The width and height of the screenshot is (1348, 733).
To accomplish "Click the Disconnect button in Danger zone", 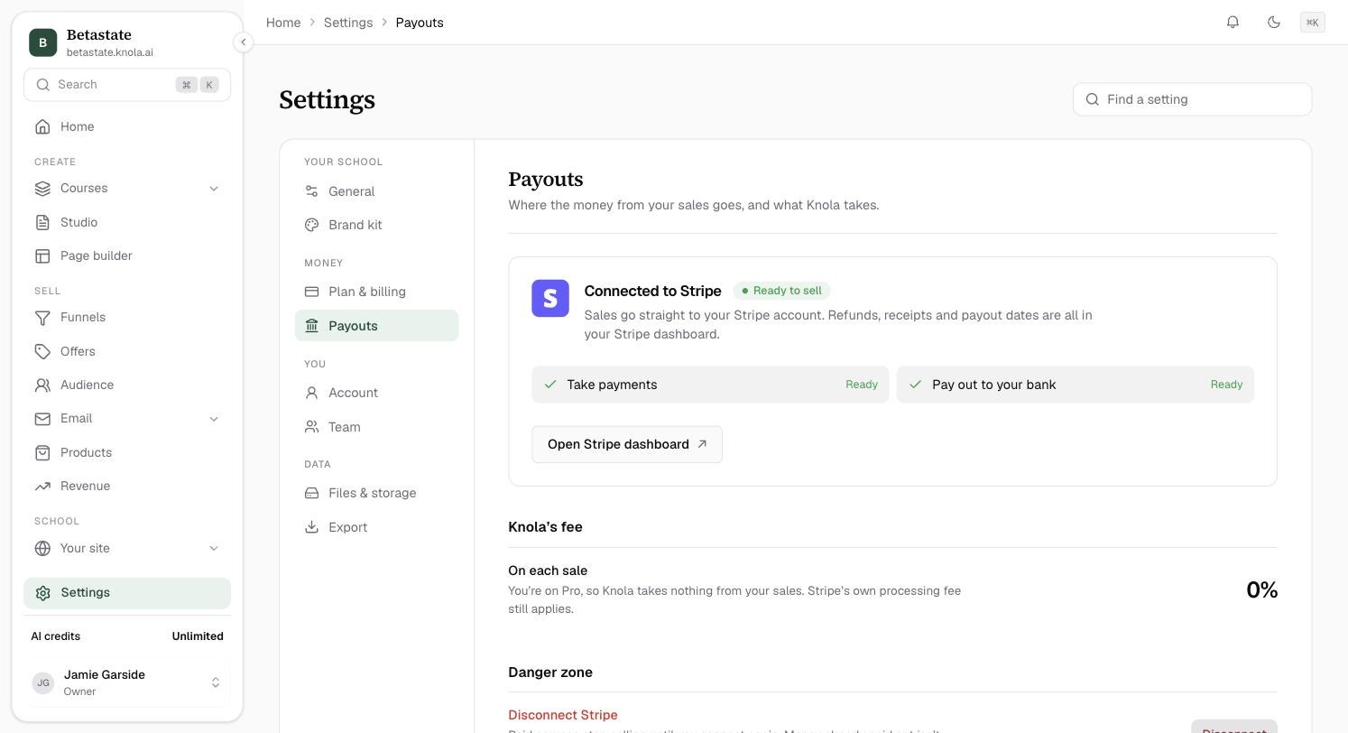I will pos(1234,727).
